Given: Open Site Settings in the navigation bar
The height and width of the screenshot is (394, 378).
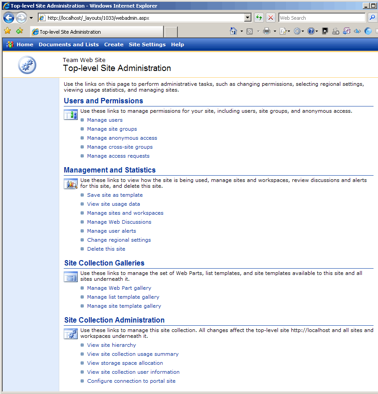Looking at the screenshot, I should pyautogui.click(x=147, y=44).
